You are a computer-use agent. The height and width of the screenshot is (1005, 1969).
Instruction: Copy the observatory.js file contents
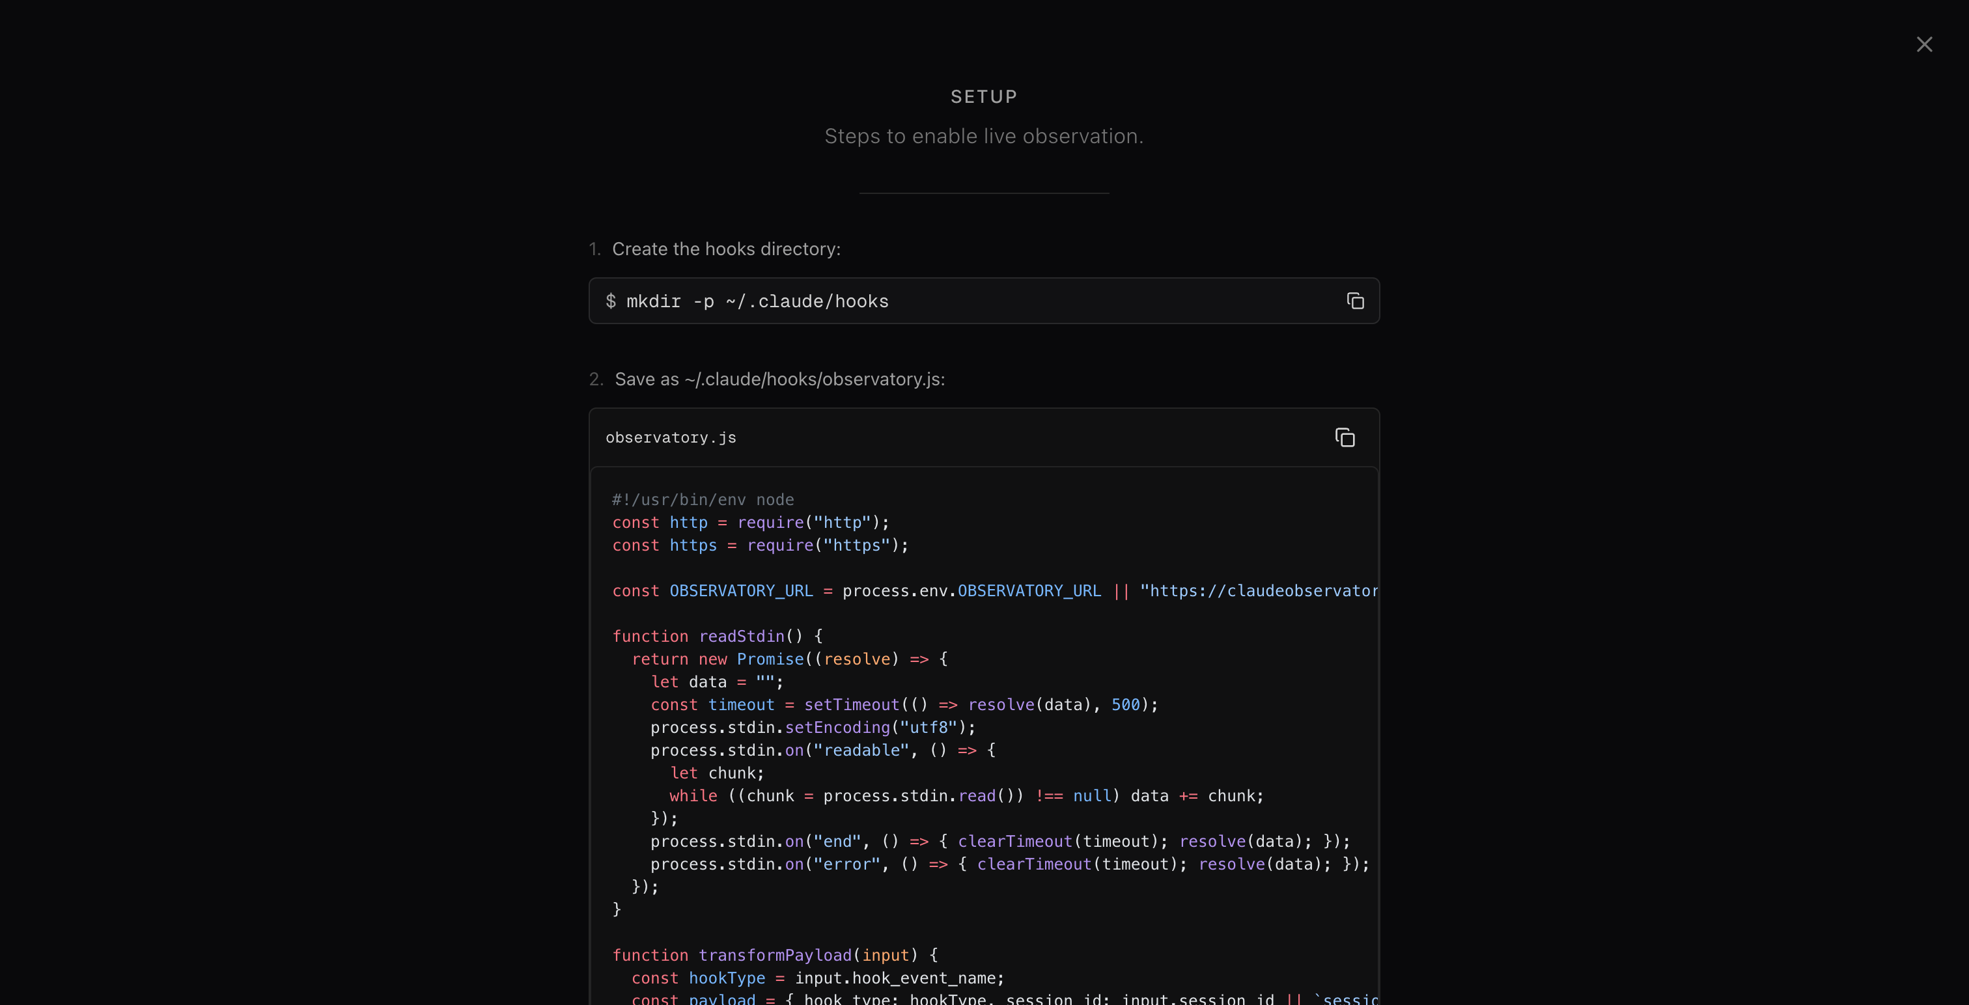1345,438
